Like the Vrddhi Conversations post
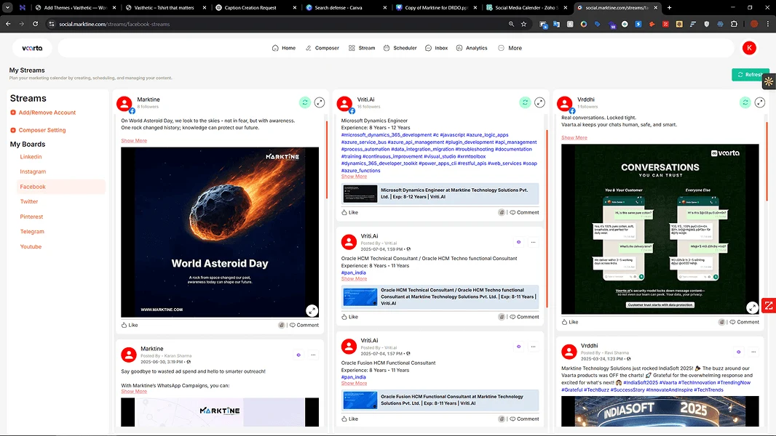Image resolution: width=776 pixels, height=436 pixels. (x=570, y=322)
